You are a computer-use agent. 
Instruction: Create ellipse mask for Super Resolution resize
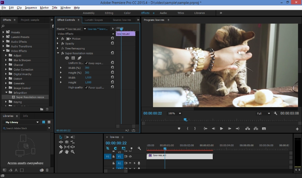(67, 58)
